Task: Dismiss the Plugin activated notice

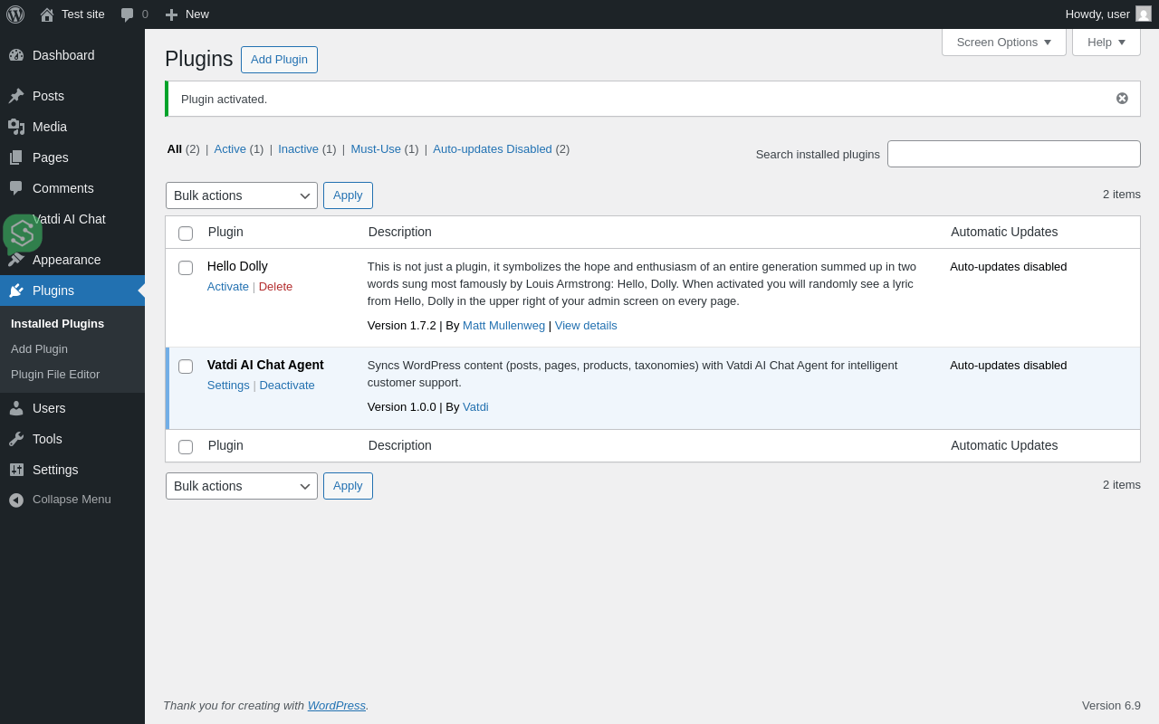Action: point(1122,99)
